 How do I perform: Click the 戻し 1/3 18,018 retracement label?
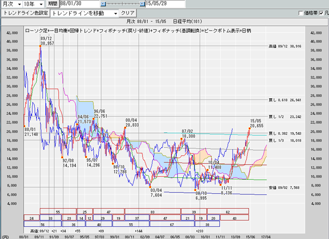pos(285,141)
